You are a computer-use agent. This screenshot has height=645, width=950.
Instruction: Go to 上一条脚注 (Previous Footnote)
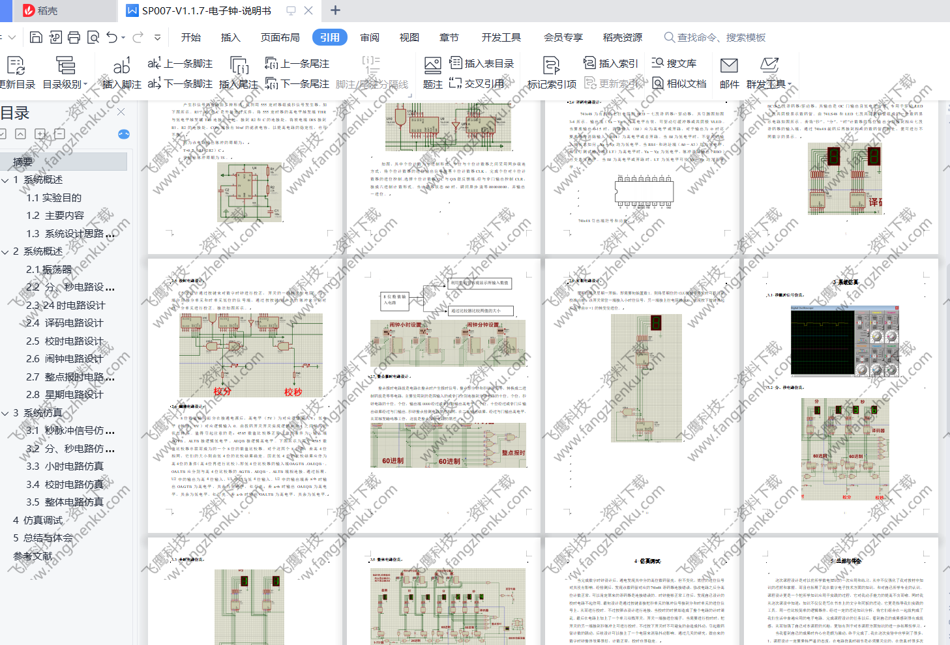(x=181, y=63)
